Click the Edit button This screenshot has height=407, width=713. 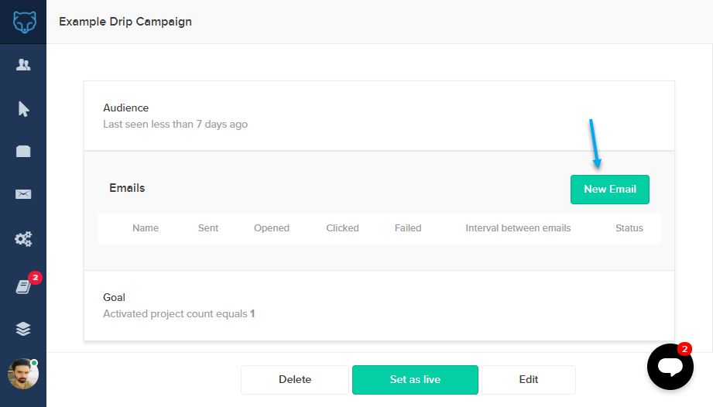(x=529, y=380)
